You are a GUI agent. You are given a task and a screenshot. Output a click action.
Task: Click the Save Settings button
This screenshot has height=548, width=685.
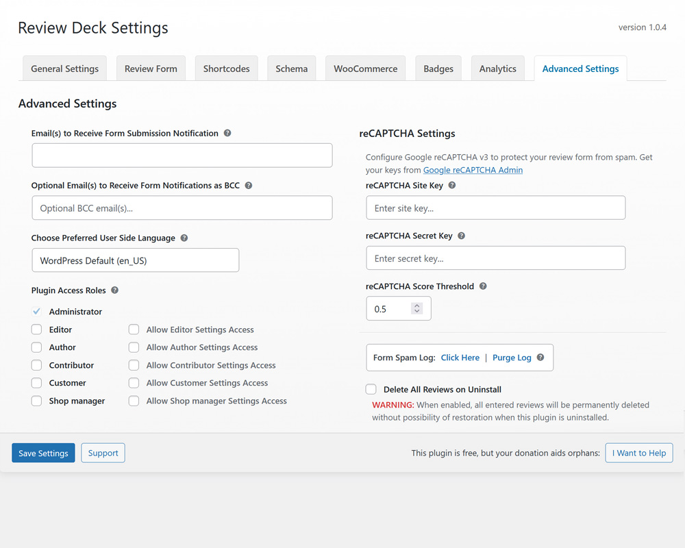coord(43,453)
